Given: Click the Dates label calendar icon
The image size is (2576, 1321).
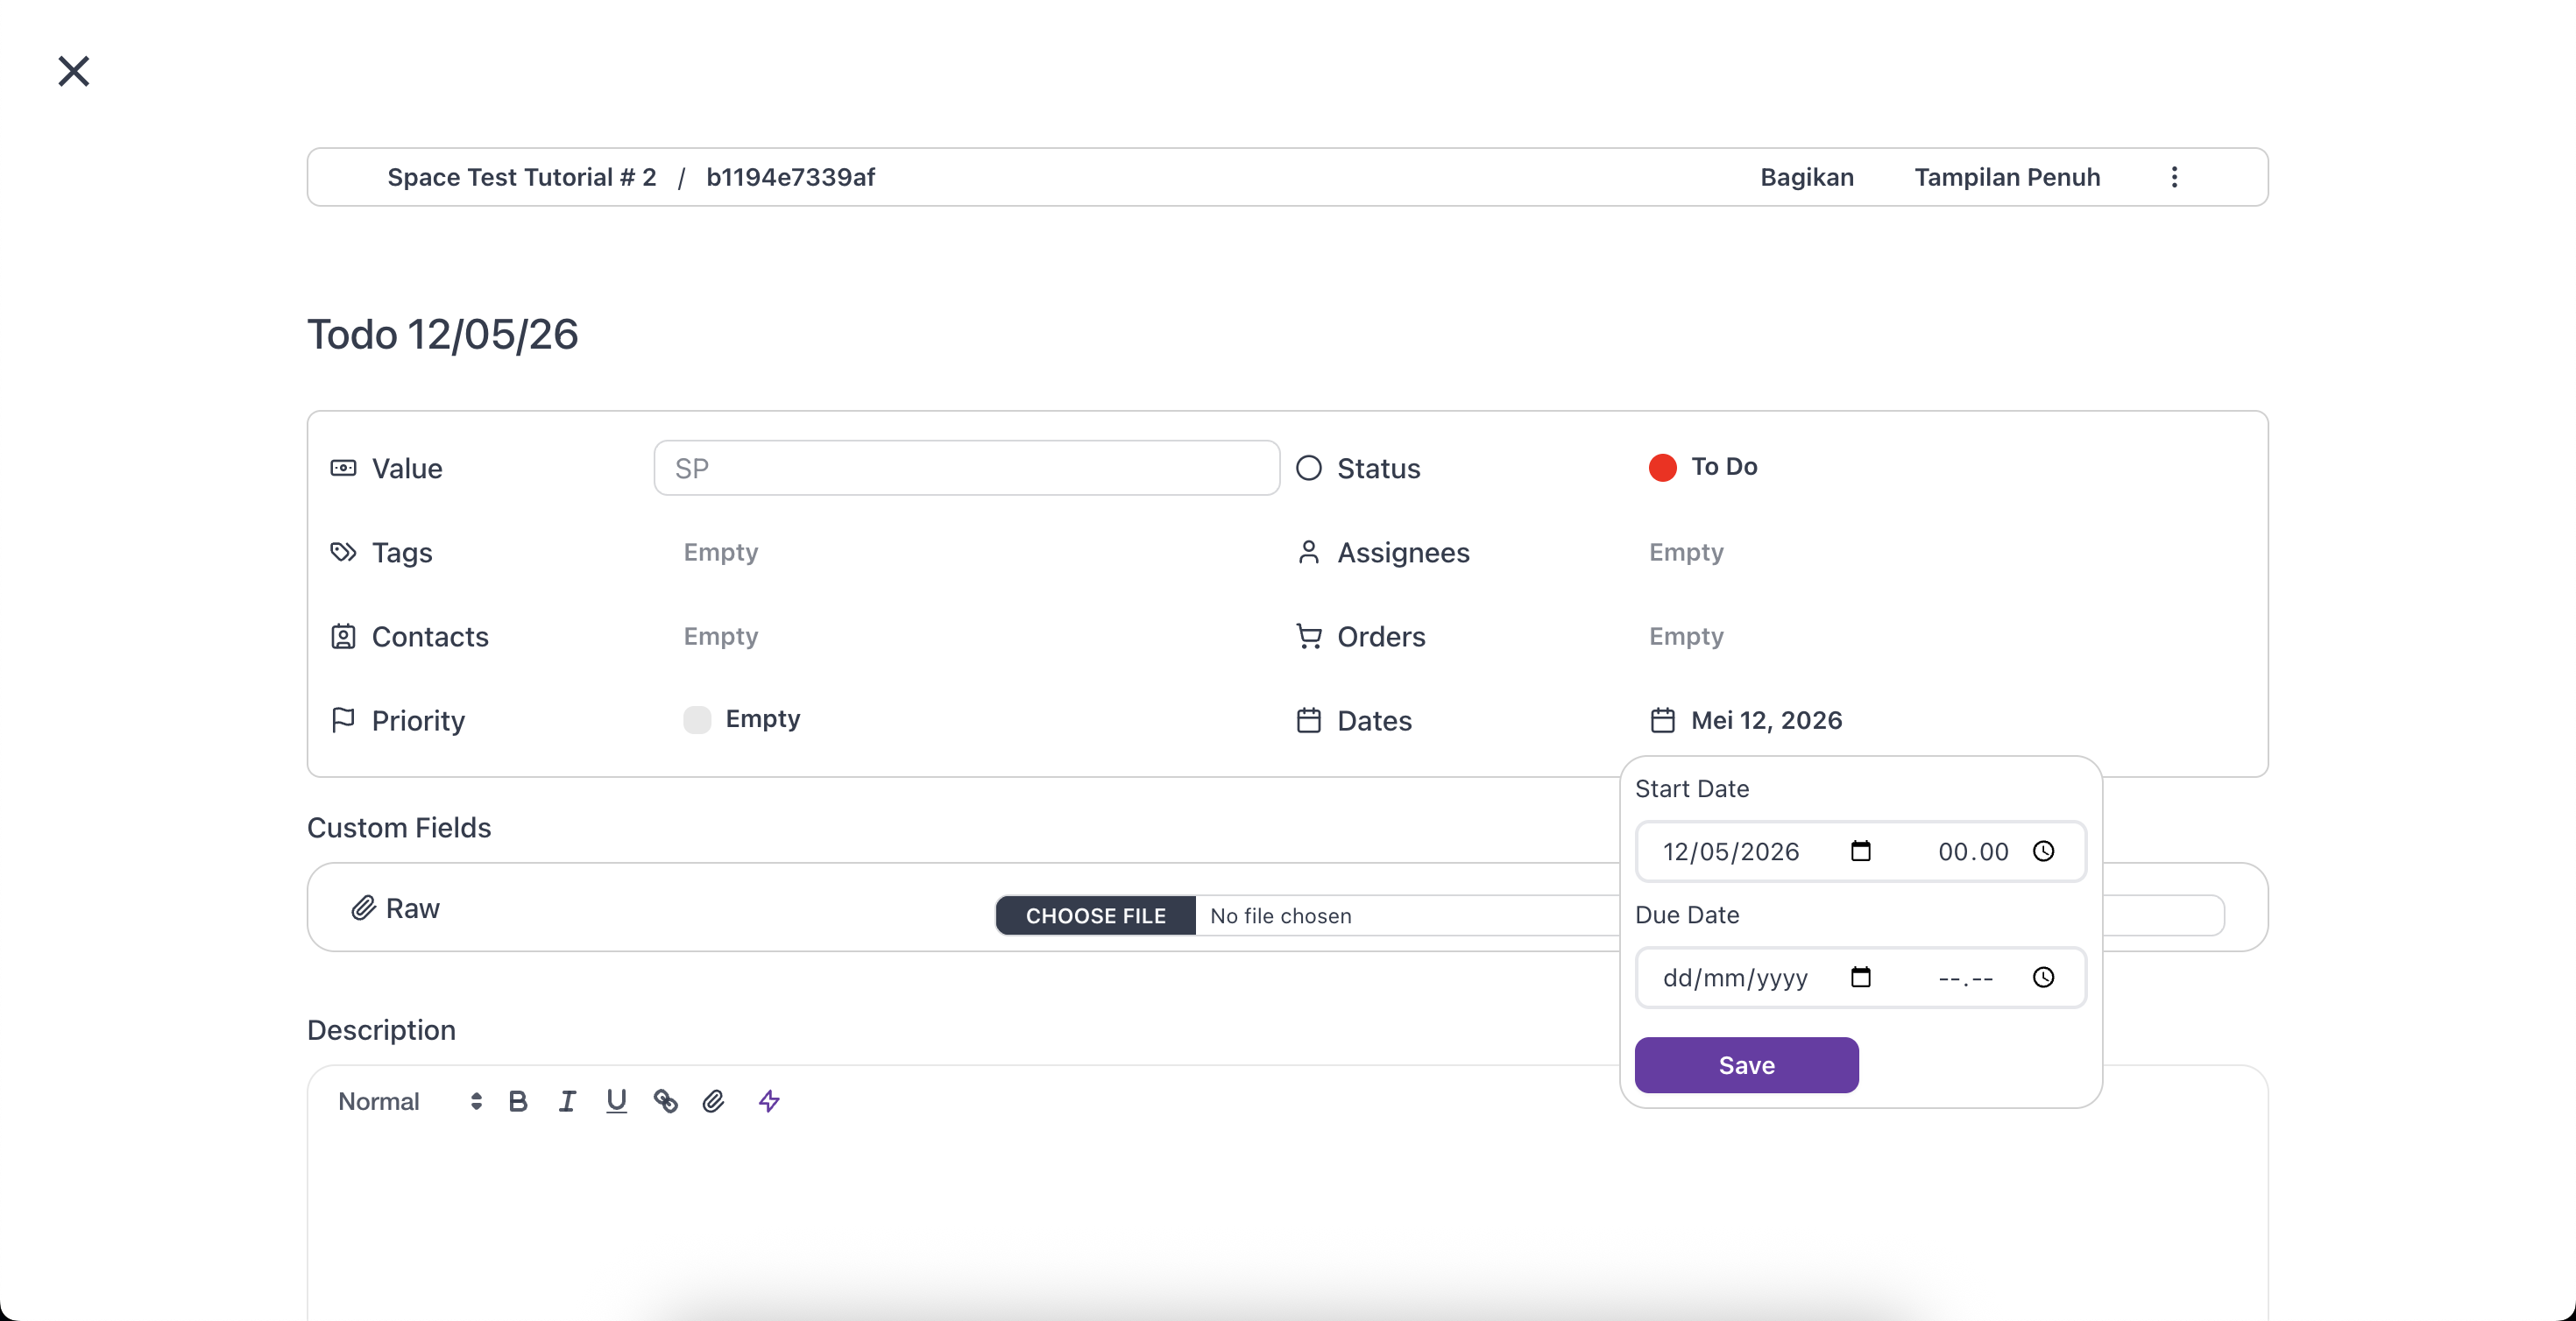Looking at the screenshot, I should coord(1308,720).
